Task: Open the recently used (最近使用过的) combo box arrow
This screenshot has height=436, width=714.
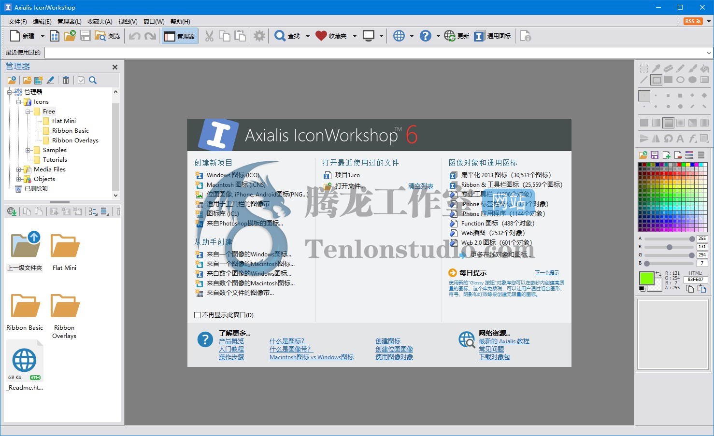Action: pyautogui.click(x=709, y=53)
